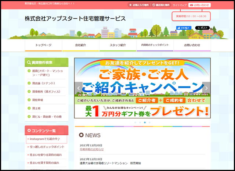Image resolution: width=235 pixels, height=171 pixels.
Task: Click header tagline 東京都北区・埼玉県川口市で賃貸なら当社へ
Action: [50, 4]
